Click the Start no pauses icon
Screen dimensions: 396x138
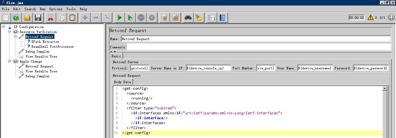coord(130,18)
